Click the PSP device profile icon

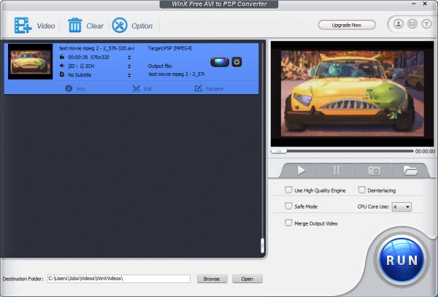tap(219, 61)
